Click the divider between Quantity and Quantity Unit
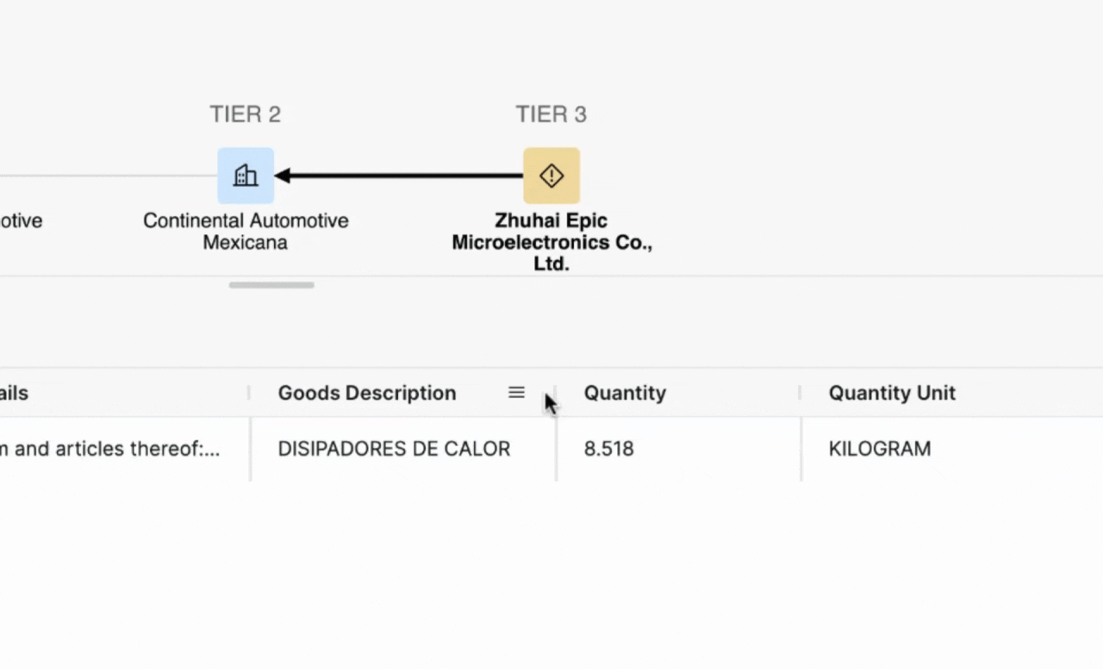Screen dimensions: 1103x669 pos(801,393)
